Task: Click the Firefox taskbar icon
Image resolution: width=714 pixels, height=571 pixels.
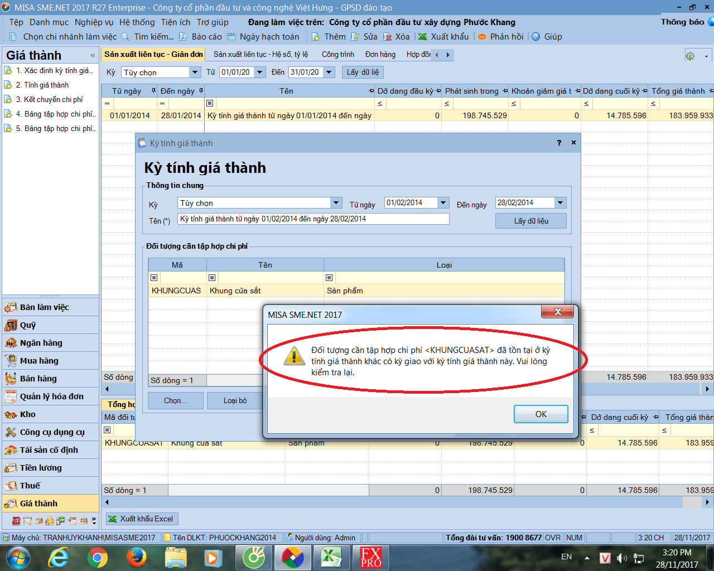Action: tap(136, 557)
